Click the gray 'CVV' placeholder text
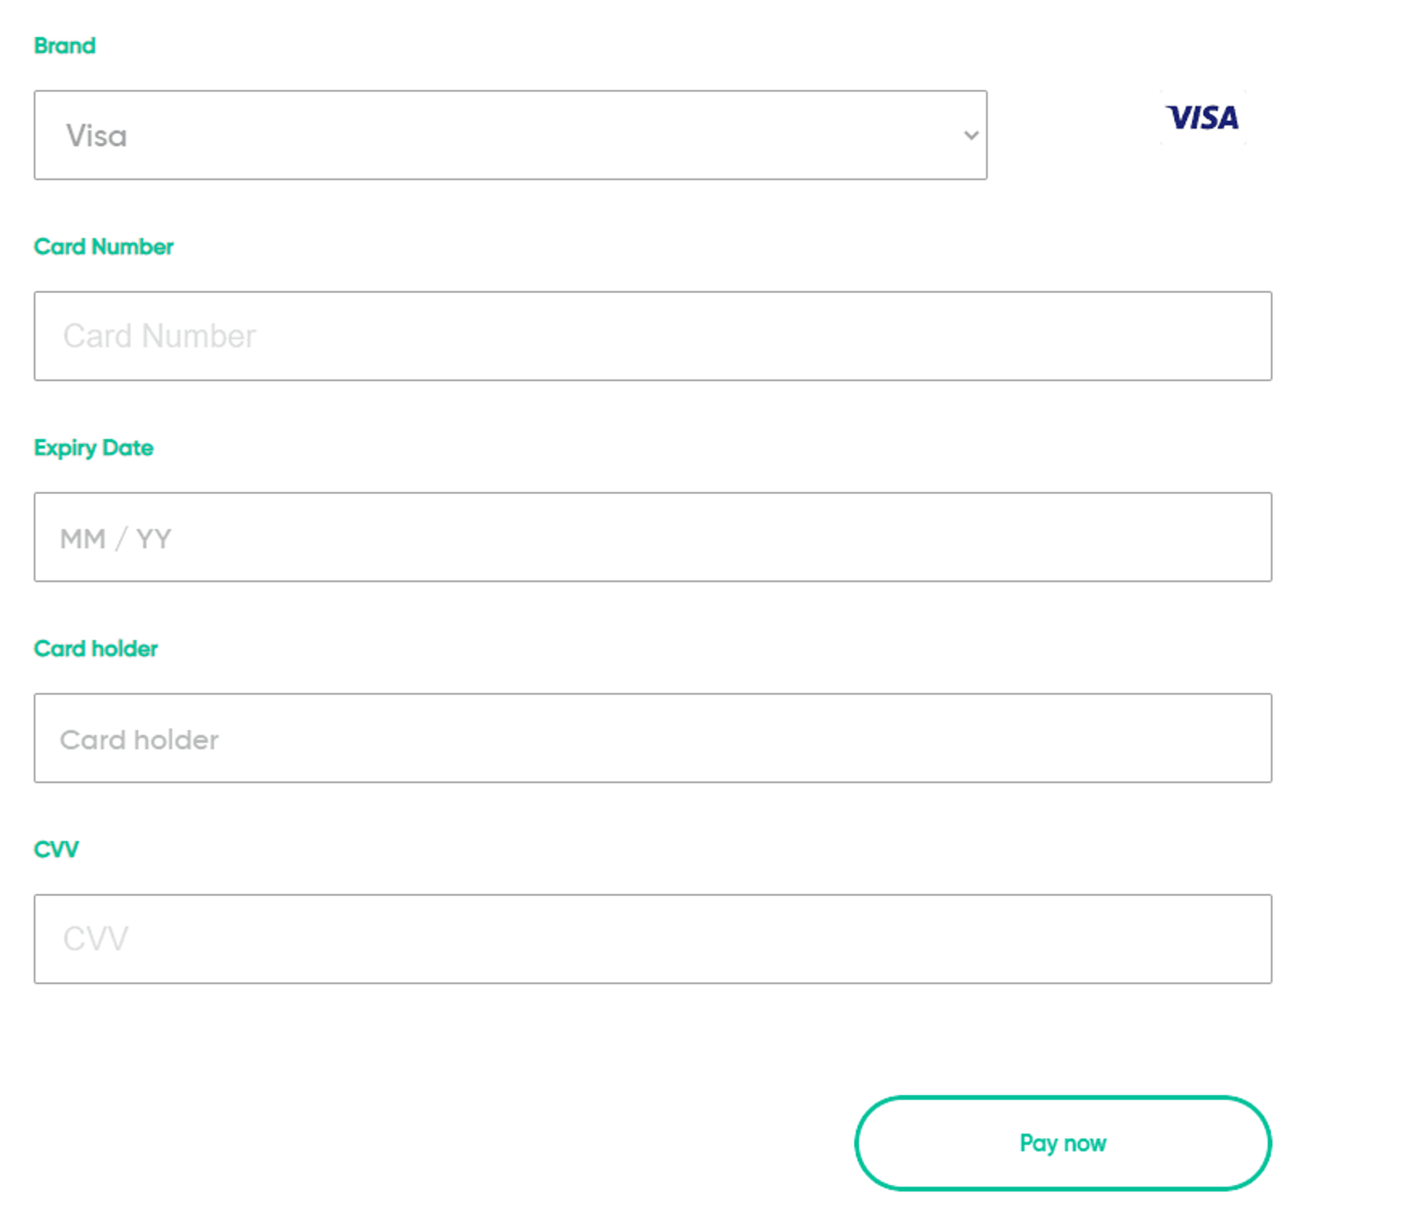The image size is (1406, 1206). click(96, 939)
